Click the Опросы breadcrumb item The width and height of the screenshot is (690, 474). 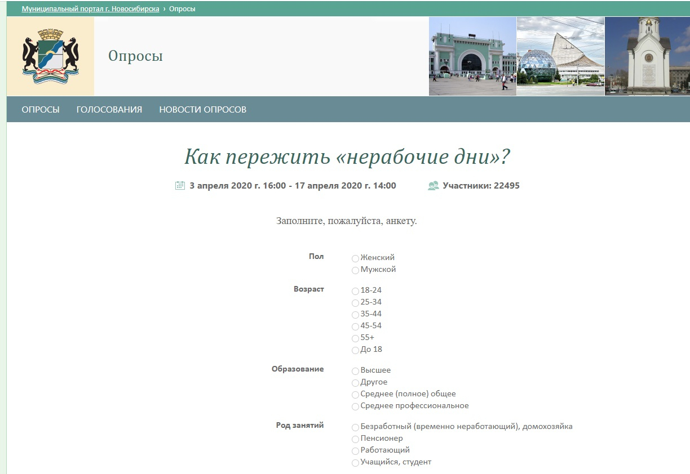point(182,9)
